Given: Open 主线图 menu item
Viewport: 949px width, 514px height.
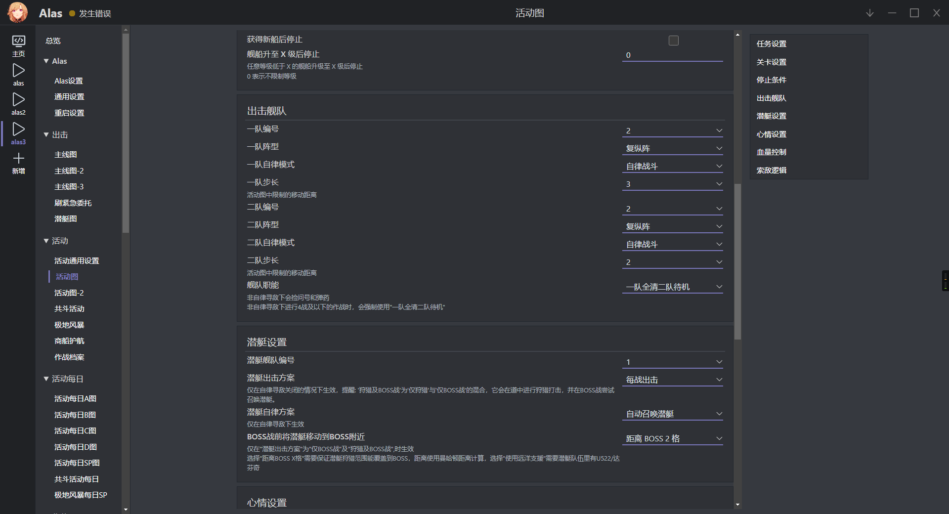Looking at the screenshot, I should click(66, 155).
